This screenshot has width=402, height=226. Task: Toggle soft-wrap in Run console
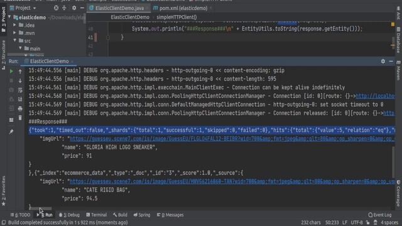[20, 90]
